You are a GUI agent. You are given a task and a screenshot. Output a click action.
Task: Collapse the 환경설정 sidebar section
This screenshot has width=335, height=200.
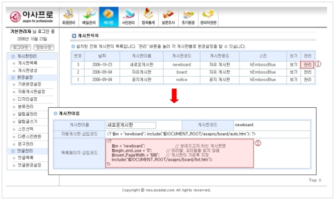click(x=13, y=78)
